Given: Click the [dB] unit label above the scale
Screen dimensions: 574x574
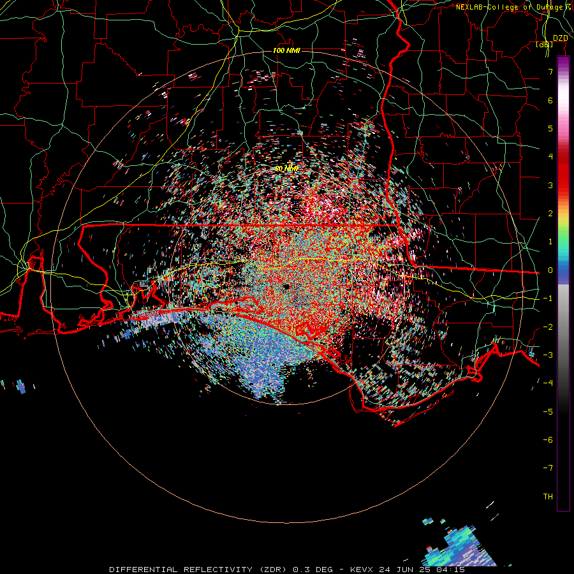Looking at the screenshot, I should point(544,45).
